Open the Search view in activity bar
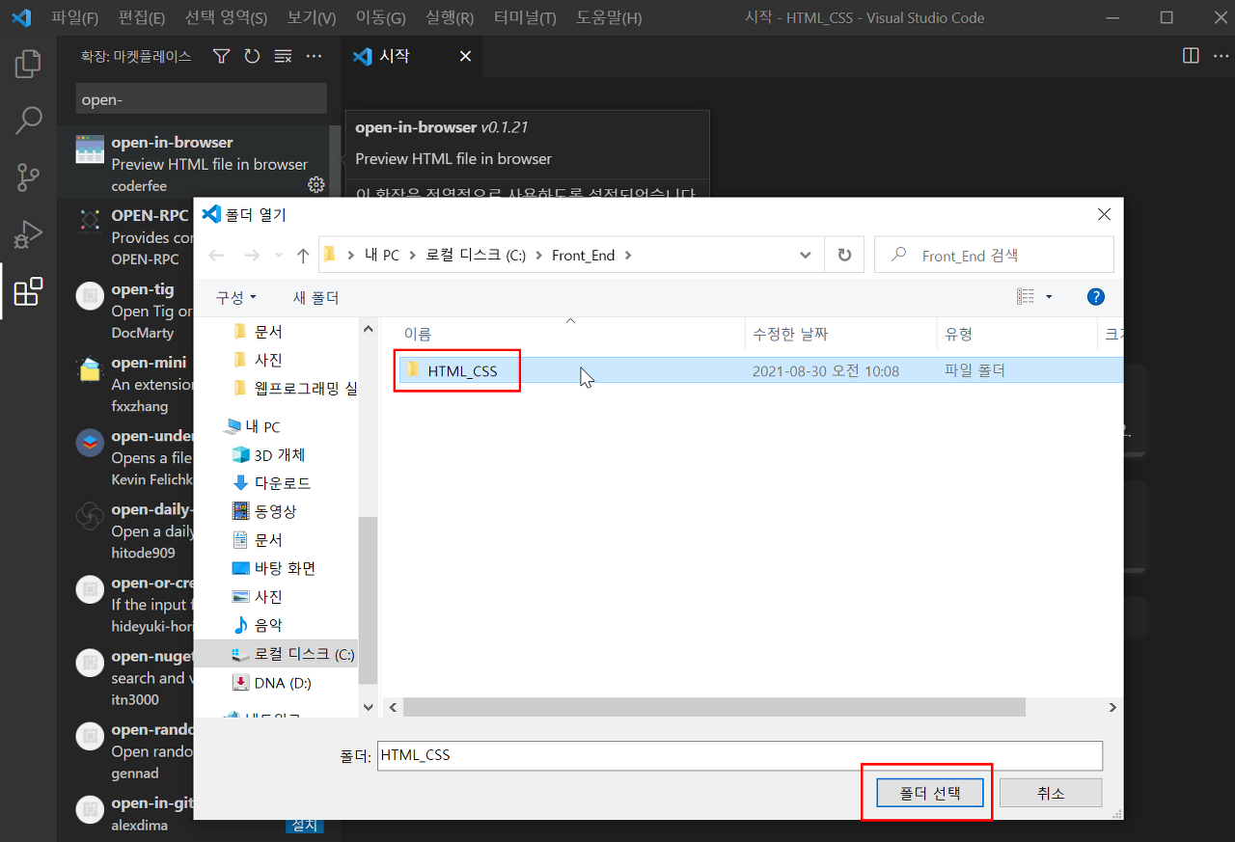1235x842 pixels. coord(28,121)
